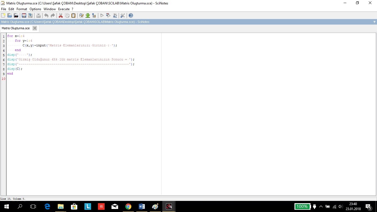This screenshot has width=377, height=212.
Task: Open Windows search from the taskbar
Action: coord(20,206)
